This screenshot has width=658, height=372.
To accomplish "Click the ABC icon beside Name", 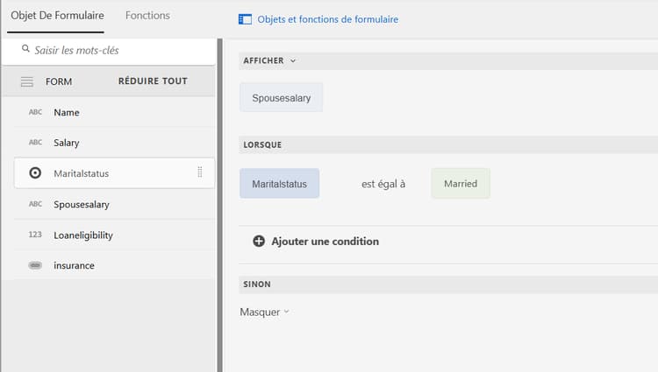I will (x=35, y=112).
